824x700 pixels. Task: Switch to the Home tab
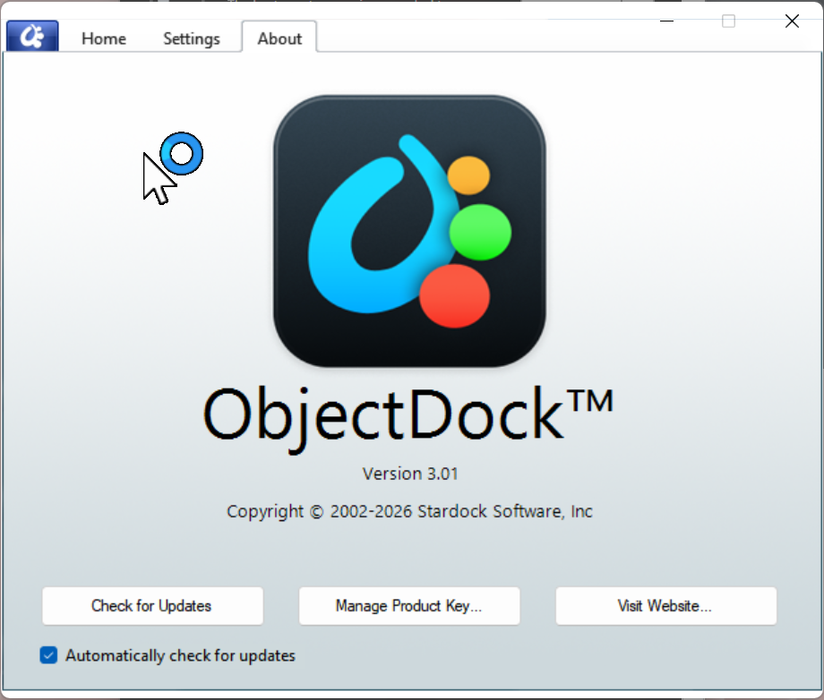point(104,38)
